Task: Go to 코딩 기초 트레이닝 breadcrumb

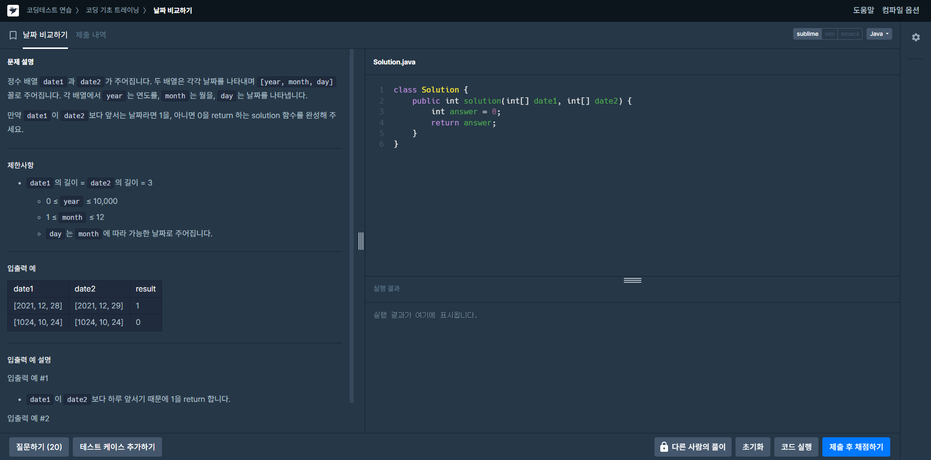Action: pyautogui.click(x=112, y=10)
